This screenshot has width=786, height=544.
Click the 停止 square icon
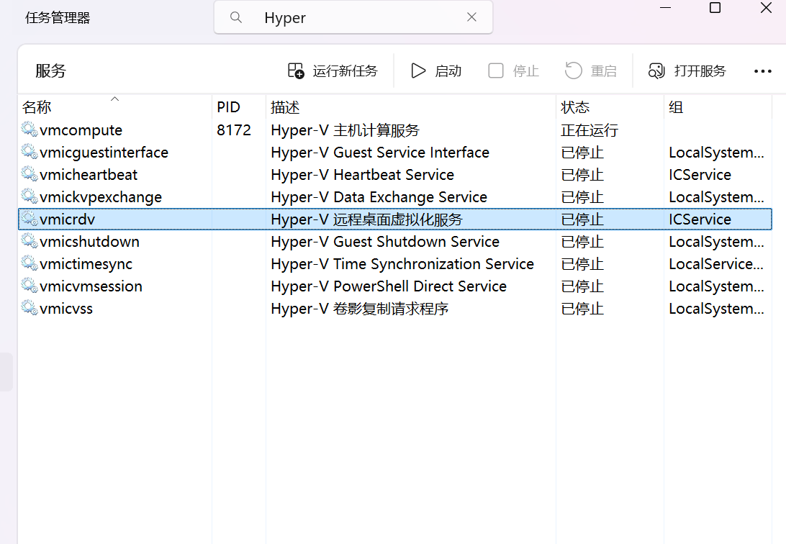pos(496,71)
